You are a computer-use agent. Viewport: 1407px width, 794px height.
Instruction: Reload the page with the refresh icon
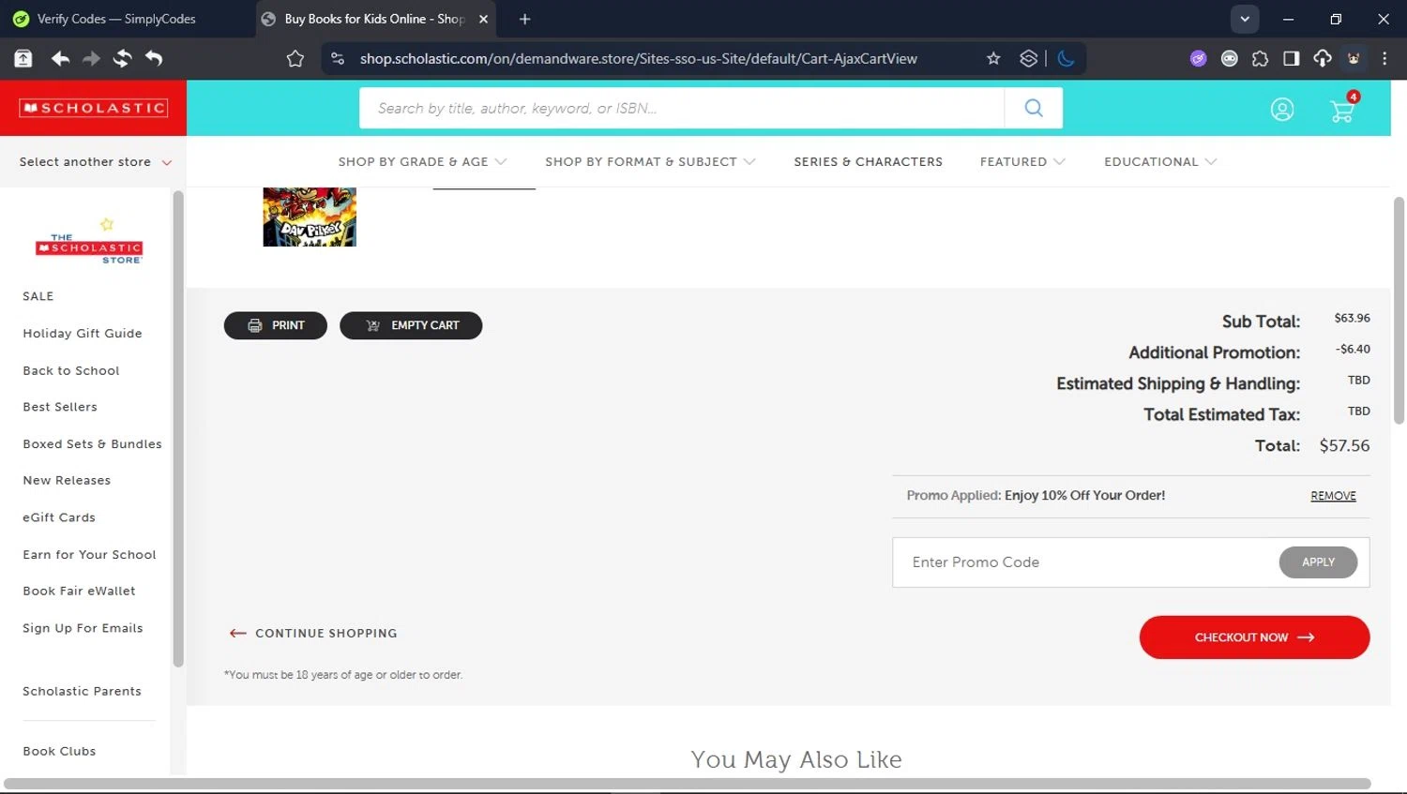click(122, 58)
